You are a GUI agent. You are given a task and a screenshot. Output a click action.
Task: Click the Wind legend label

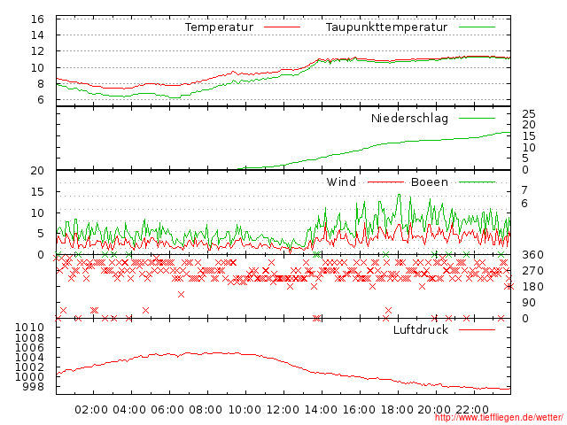click(341, 182)
